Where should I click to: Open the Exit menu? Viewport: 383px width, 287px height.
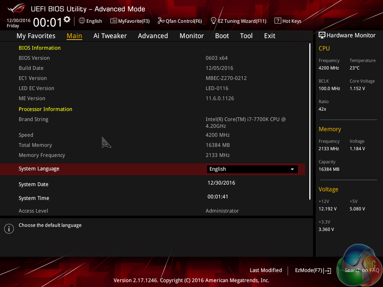click(269, 36)
